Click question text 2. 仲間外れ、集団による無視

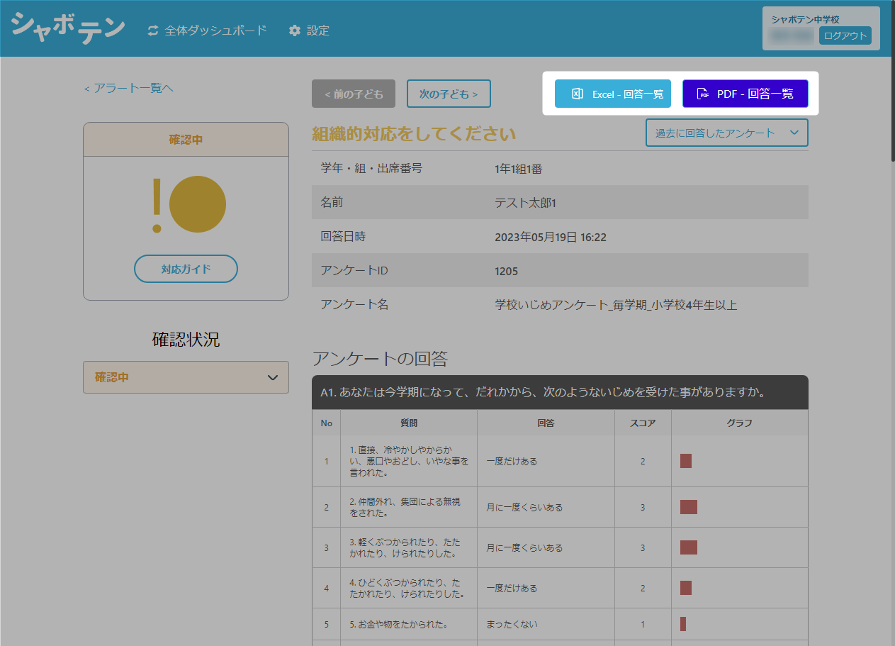point(405,507)
